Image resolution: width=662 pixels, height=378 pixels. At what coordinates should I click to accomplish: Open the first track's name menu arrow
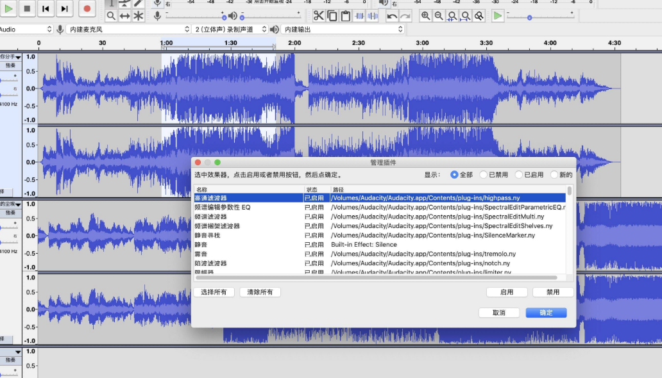pos(18,57)
